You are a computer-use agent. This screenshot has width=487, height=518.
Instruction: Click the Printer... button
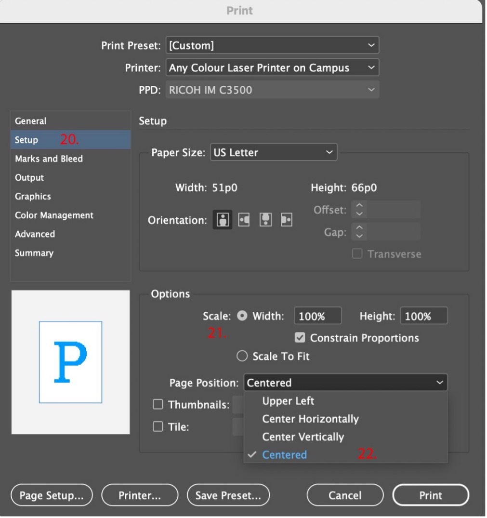tap(140, 496)
